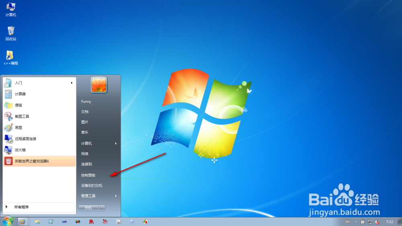The image size is (402, 226).
Task: Launch the red ЯR taskbar icon
Action: click(91, 222)
